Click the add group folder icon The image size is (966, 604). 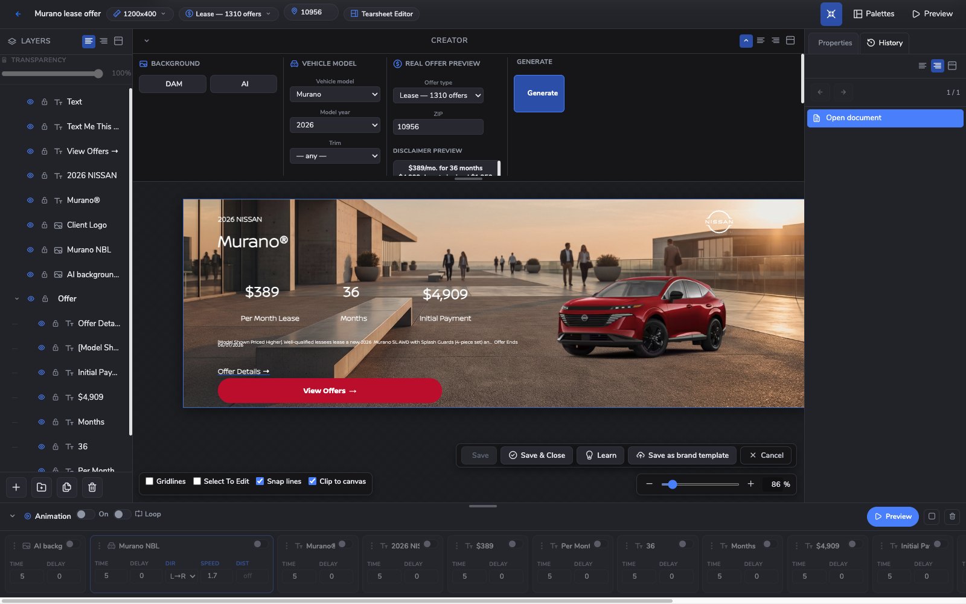42,487
